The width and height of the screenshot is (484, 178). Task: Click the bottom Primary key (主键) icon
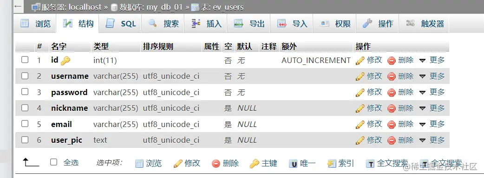[x=255, y=164]
